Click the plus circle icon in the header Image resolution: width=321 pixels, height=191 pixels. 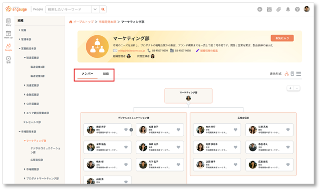pos(260,9)
